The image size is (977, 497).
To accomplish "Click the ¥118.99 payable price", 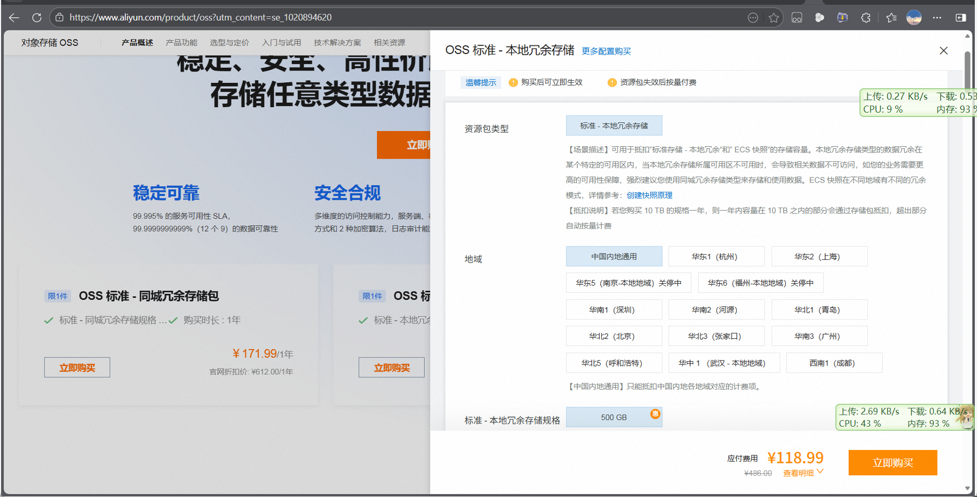I will tap(795, 458).
